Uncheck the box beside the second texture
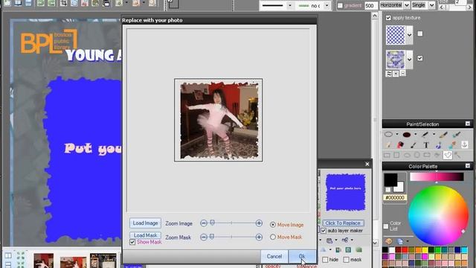Image resolution: width=476 pixels, height=268 pixels. pyautogui.click(x=419, y=58)
